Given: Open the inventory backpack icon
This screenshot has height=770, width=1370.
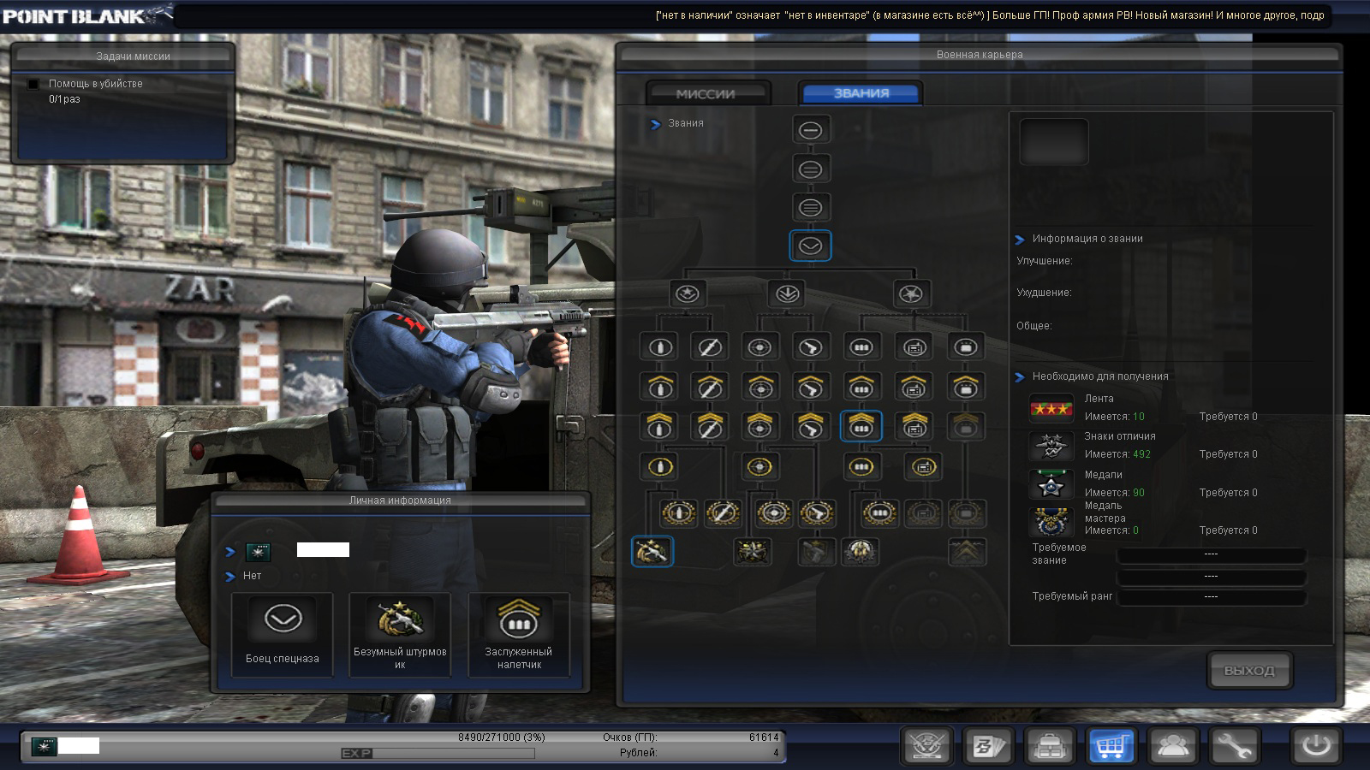Looking at the screenshot, I should (x=1049, y=746).
